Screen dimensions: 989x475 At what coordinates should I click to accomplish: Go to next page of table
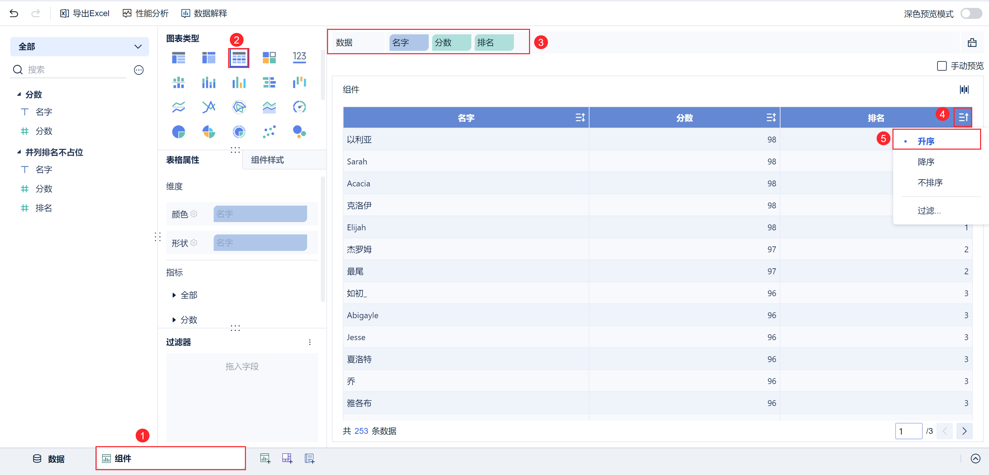[x=964, y=431]
